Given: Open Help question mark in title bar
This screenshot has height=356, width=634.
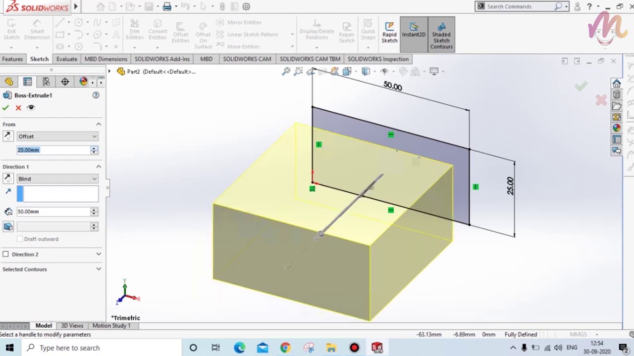Looking at the screenshot, I should (x=589, y=6).
